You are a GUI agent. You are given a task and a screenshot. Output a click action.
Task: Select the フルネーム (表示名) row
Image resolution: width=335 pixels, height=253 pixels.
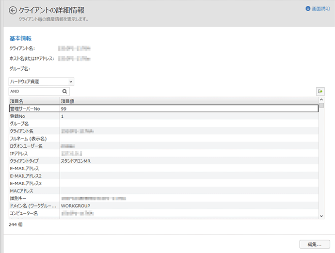coord(164,139)
